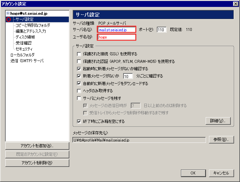Click 参照(B)... to browse folder

221,140
